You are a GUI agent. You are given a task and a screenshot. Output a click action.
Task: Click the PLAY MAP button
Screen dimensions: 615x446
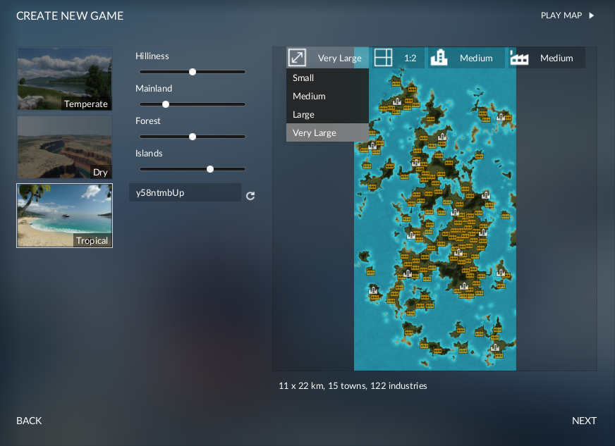[568, 16]
